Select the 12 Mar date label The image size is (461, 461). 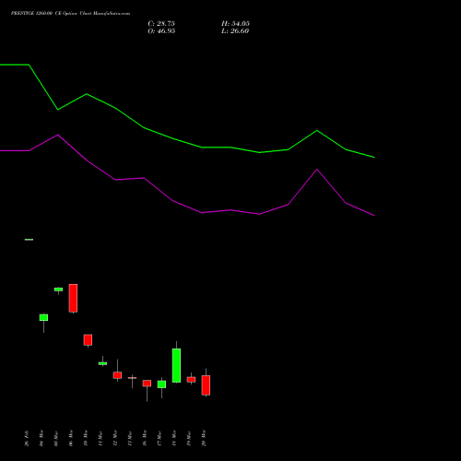pos(115,438)
